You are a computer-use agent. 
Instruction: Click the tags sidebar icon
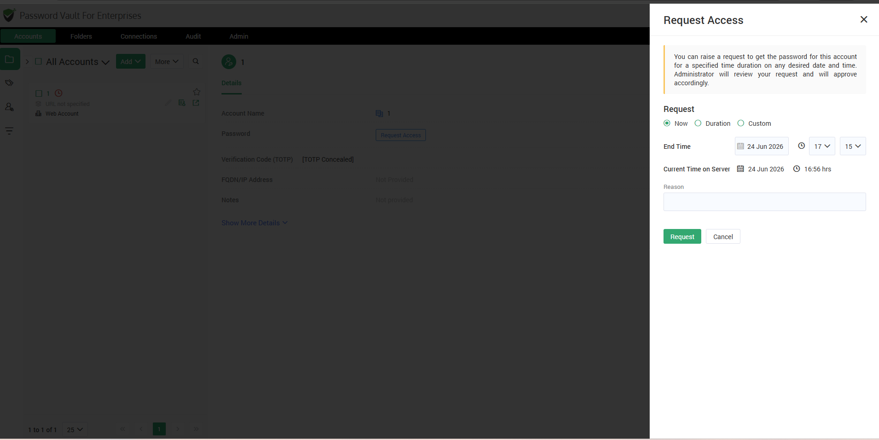[9, 83]
